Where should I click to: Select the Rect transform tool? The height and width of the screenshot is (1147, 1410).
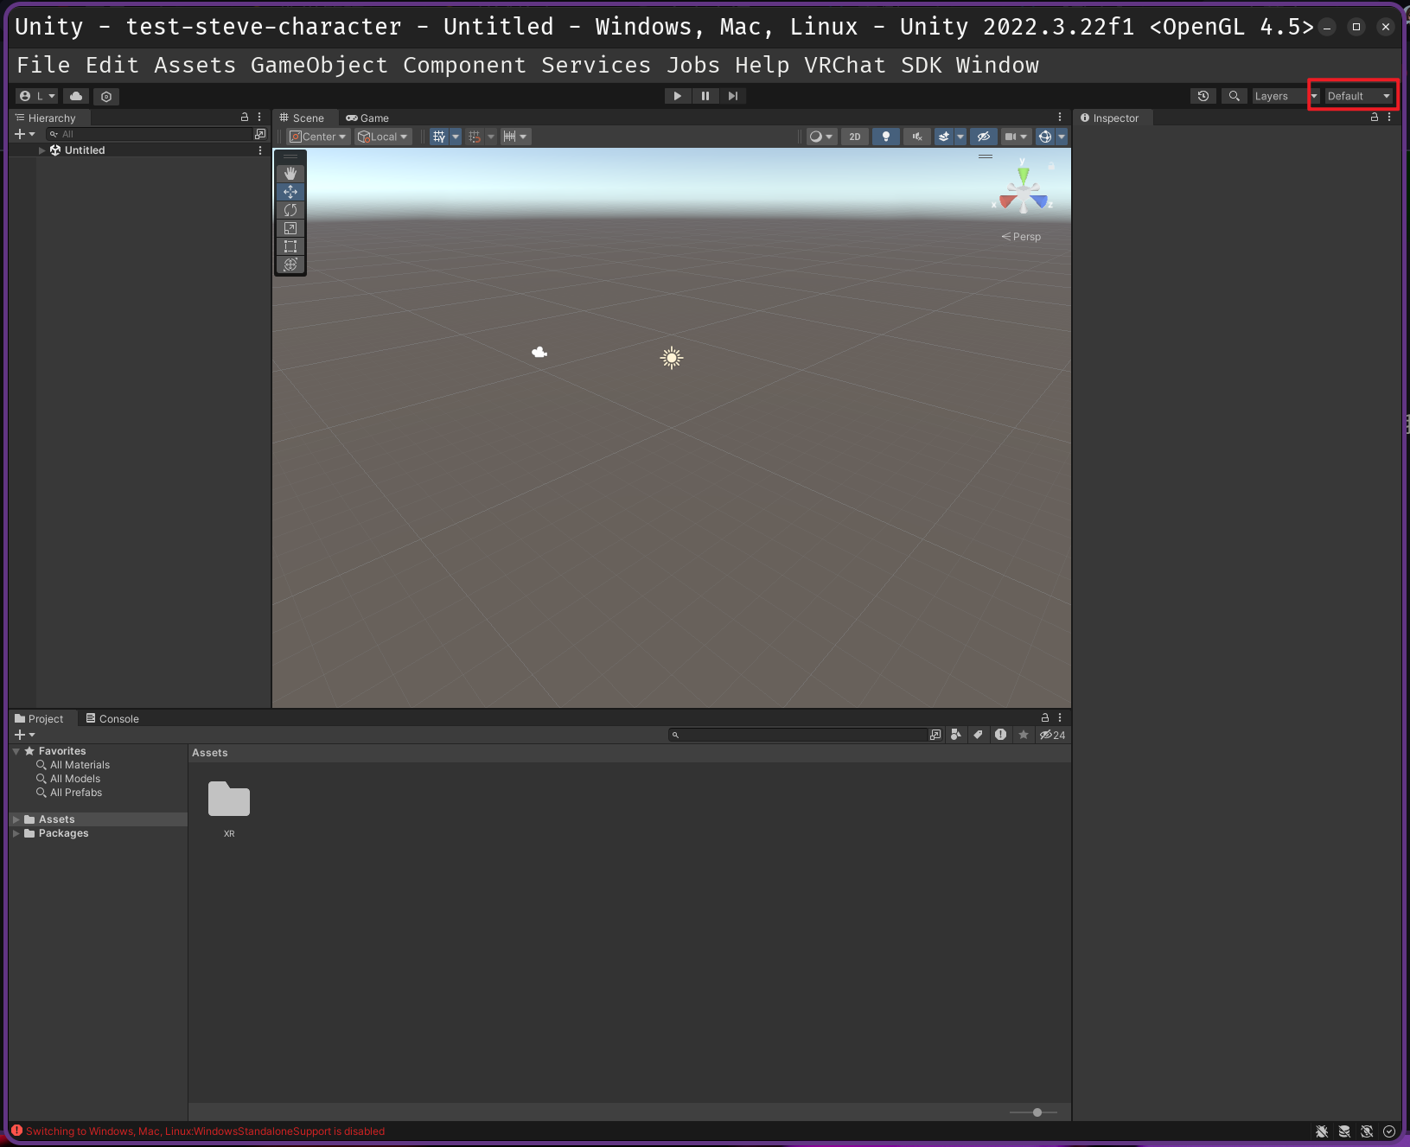coord(290,246)
